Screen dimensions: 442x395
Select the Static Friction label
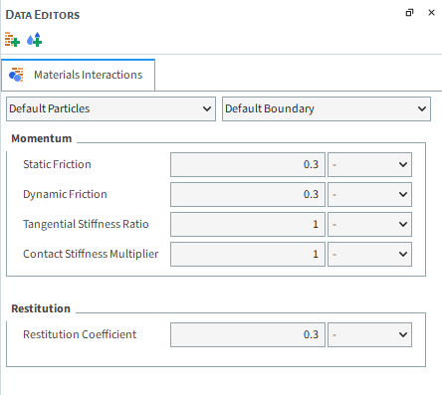57,164
